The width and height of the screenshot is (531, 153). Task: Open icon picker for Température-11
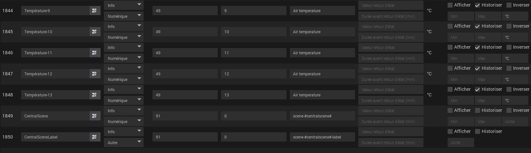pyautogui.click(x=95, y=53)
